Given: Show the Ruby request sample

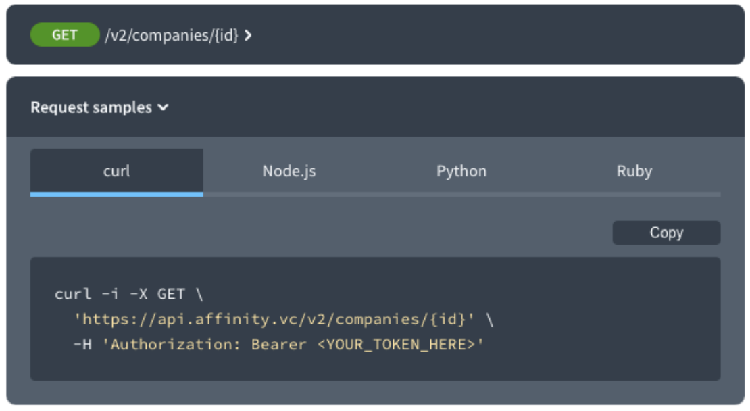Looking at the screenshot, I should [634, 171].
